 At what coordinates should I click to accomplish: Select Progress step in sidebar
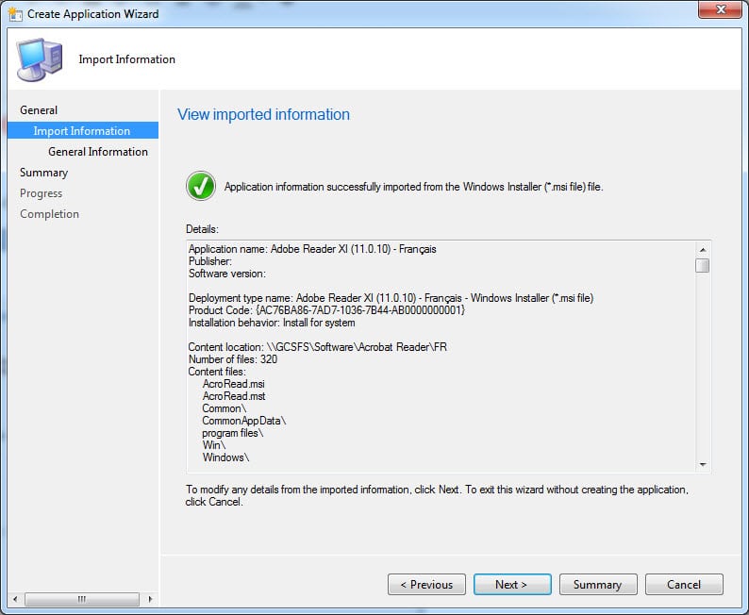[x=41, y=193]
